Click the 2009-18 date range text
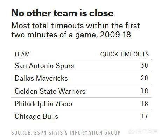The image size is (161, 137). [x=115, y=35]
